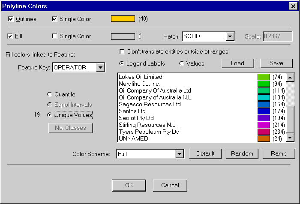Close the Polyline Colors dialog window

tap(293, 6)
